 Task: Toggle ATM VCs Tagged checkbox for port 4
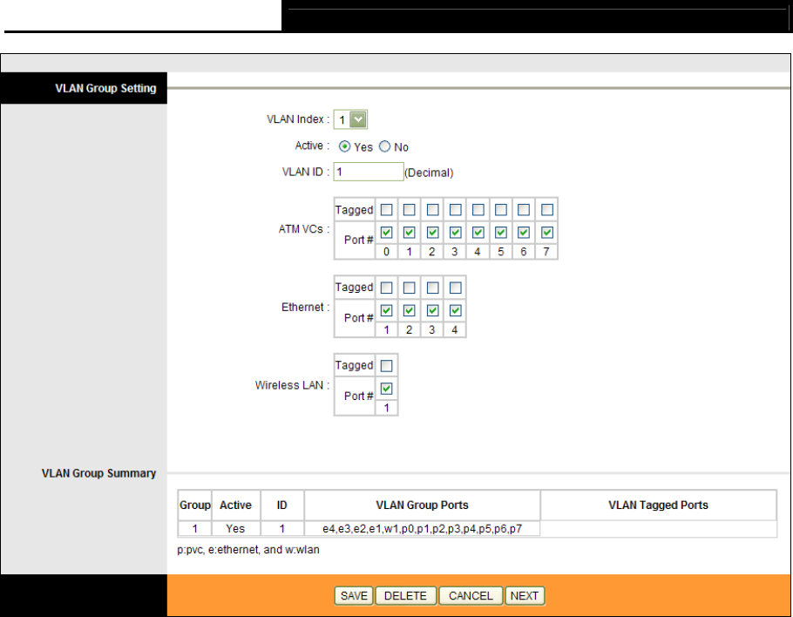point(478,209)
